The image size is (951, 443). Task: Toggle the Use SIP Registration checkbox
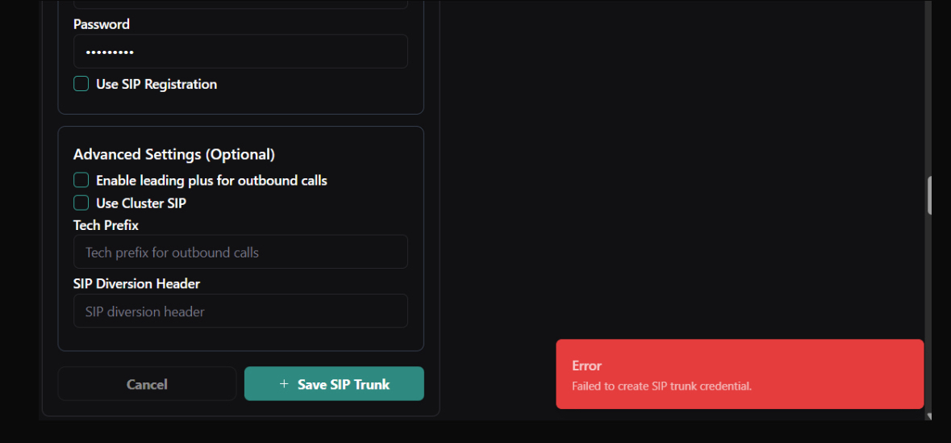81,84
